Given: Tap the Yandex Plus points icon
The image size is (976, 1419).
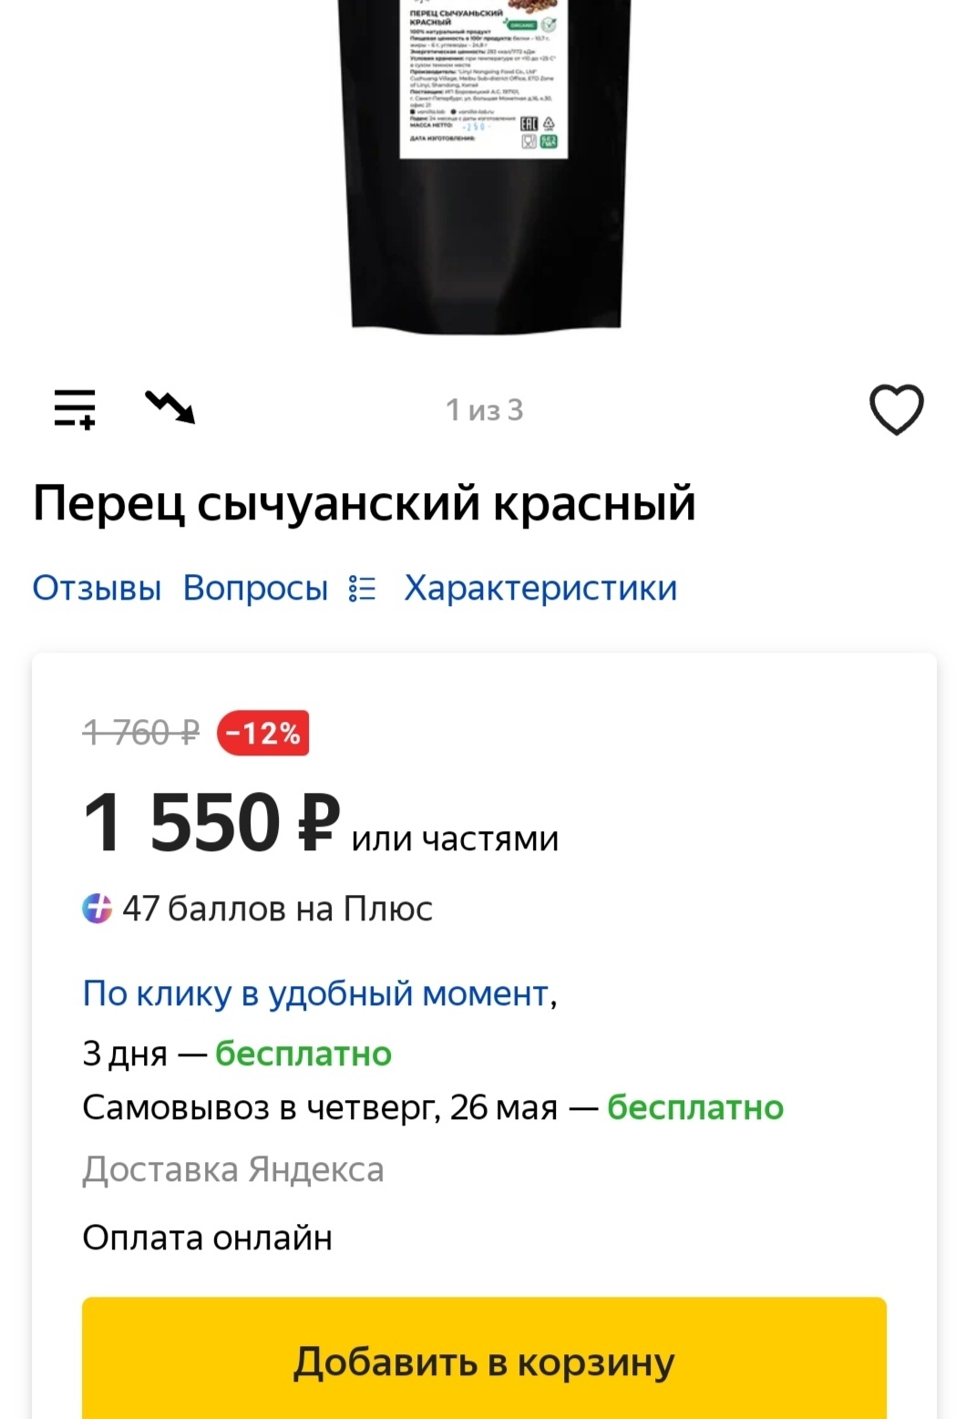Looking at the screenshot, I should 98,909.
